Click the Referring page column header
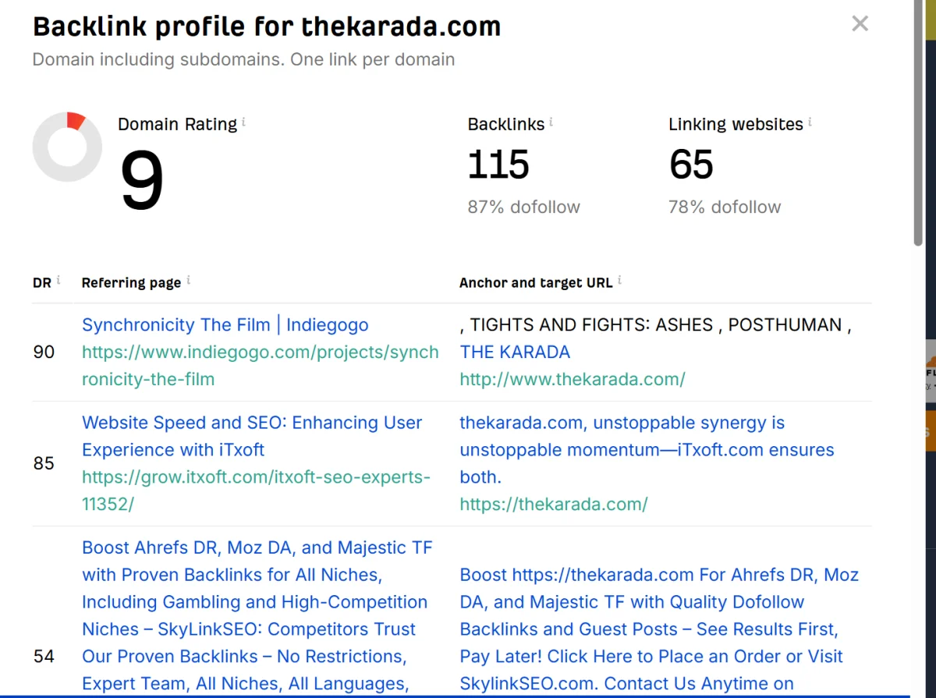 coord(131,283)
